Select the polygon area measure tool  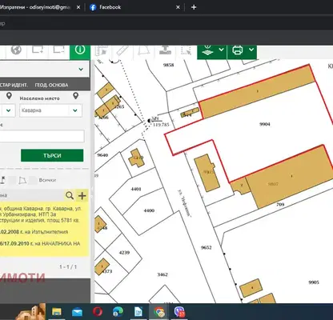(144, 50)
